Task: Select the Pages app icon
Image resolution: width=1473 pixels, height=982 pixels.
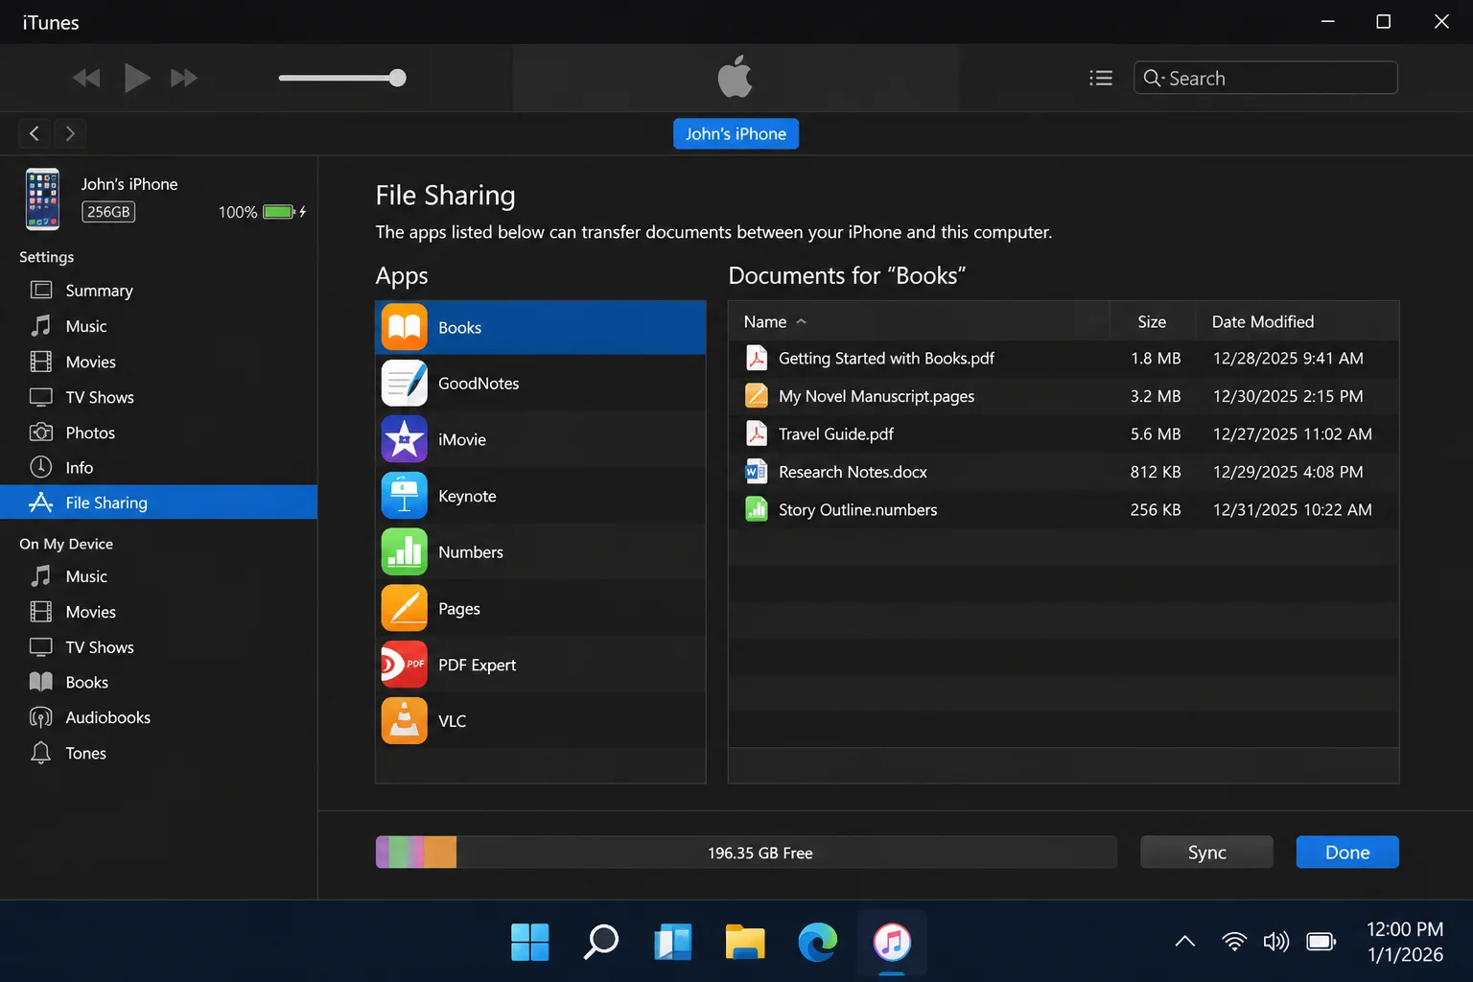Action: tap(405, 609)
